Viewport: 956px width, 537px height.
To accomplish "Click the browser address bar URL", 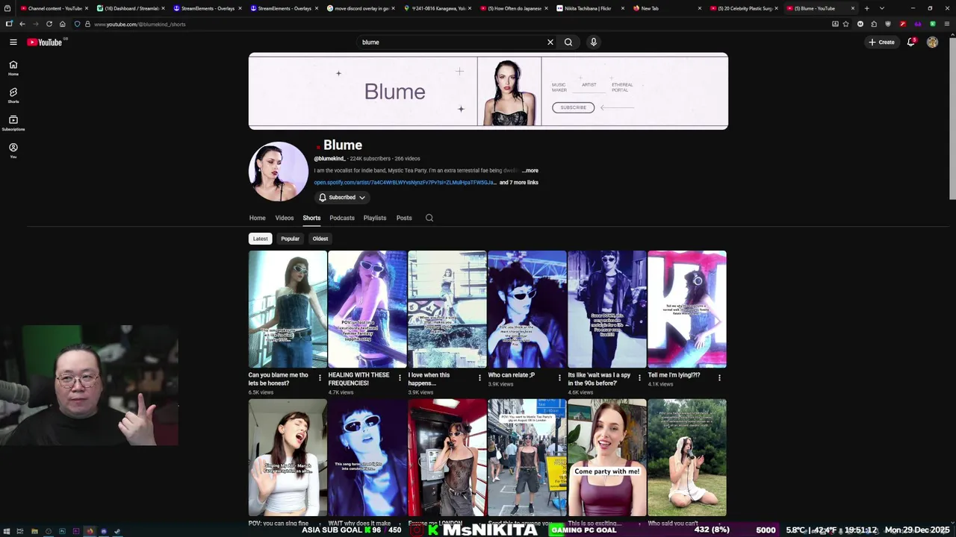I will pyautogui.click(x=140, y=24).
